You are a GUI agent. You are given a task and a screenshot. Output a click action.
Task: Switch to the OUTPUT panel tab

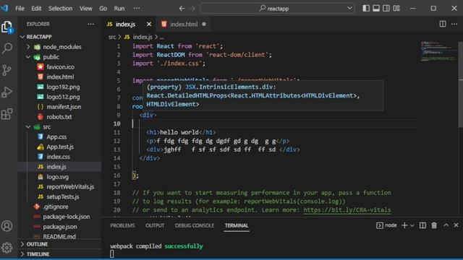[155, 225]
